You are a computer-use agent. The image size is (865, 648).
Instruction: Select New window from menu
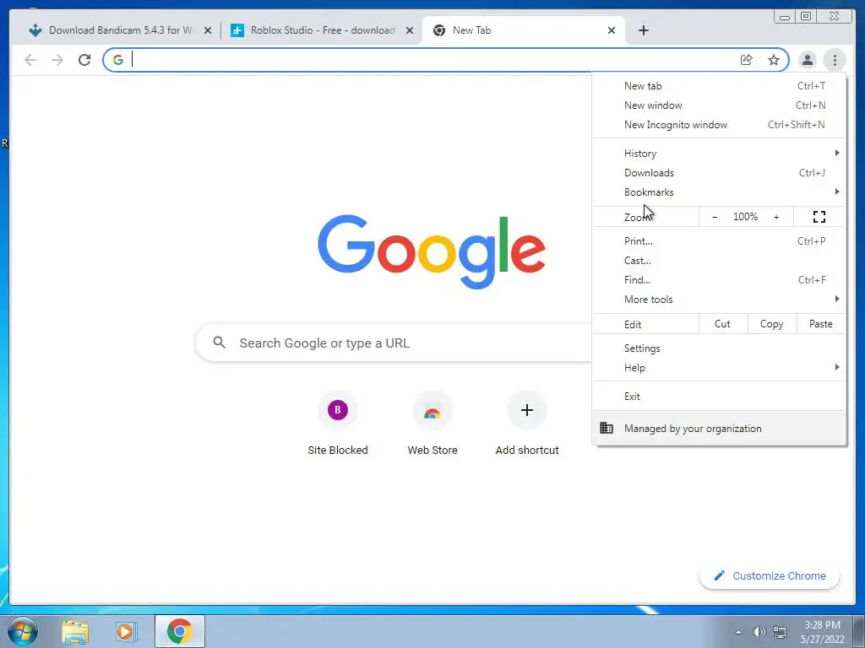click(x=720, y=105)
